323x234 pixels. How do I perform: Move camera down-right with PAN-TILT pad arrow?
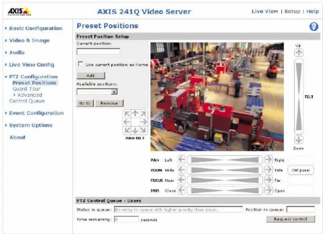pos(143,130)
